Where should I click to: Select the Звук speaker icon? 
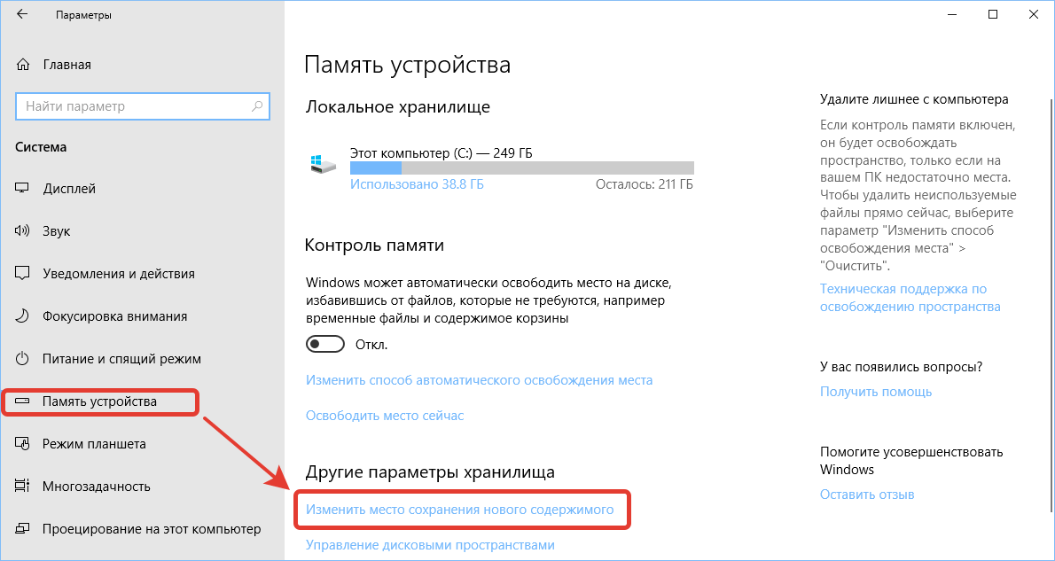[22, 231]
